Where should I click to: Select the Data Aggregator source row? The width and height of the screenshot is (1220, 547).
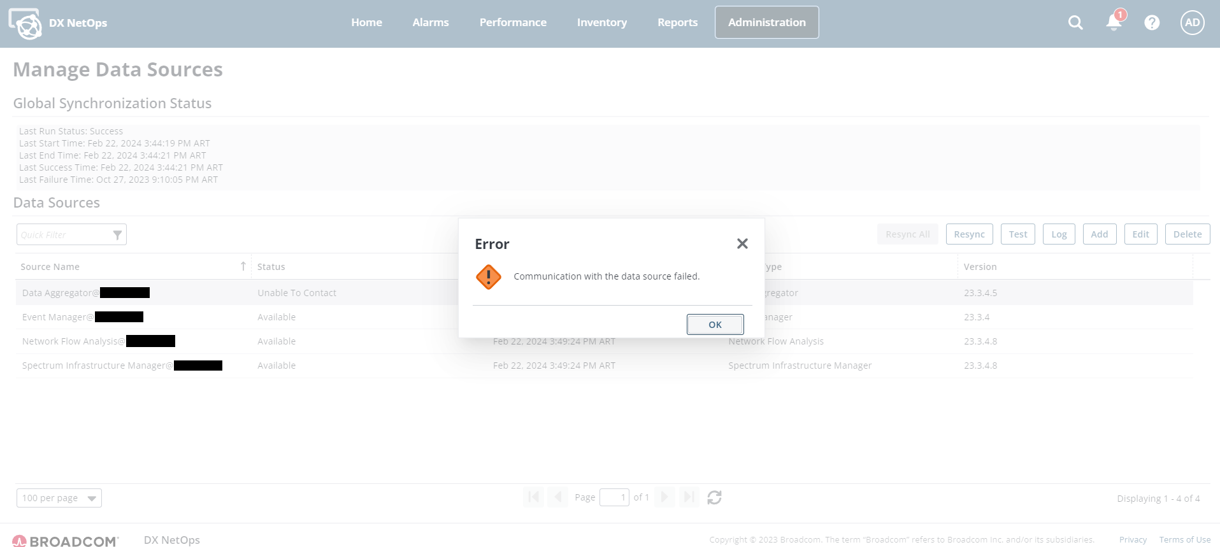(x=604, y=293)
